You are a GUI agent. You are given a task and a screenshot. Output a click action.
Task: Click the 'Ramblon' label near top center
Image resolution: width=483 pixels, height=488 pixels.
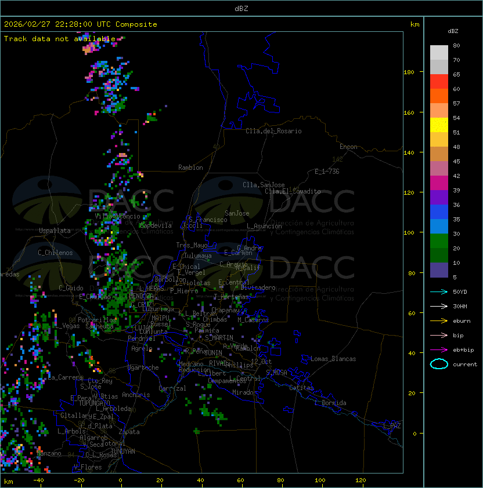click(x=190, y=167)
